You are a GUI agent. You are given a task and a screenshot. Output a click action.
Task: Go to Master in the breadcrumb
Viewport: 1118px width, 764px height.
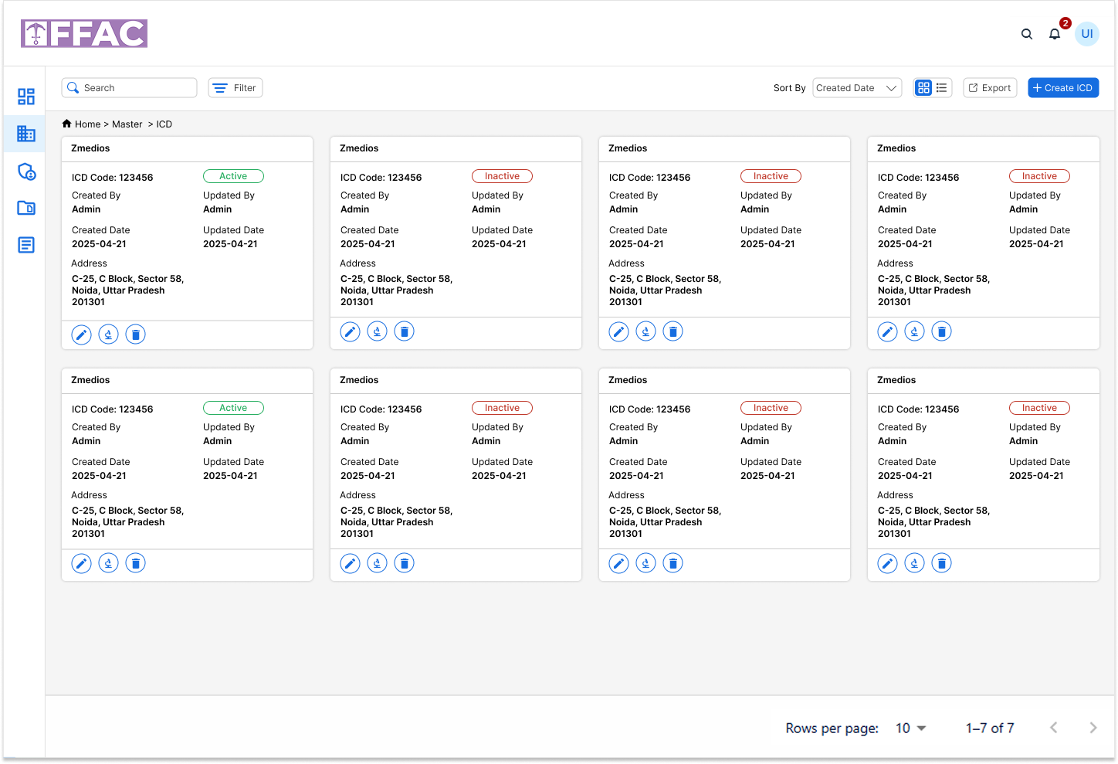127,124
